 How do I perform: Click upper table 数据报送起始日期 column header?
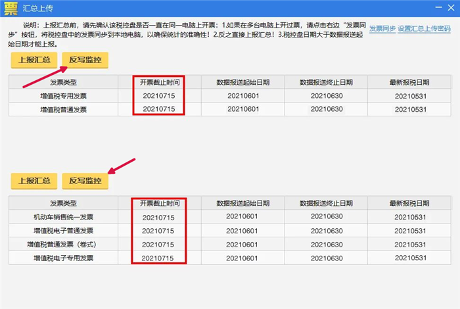pyautogui.click(x=243, y=82)
